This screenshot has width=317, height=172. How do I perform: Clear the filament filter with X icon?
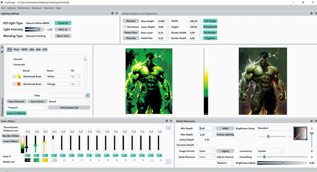(x=87, y=95)
